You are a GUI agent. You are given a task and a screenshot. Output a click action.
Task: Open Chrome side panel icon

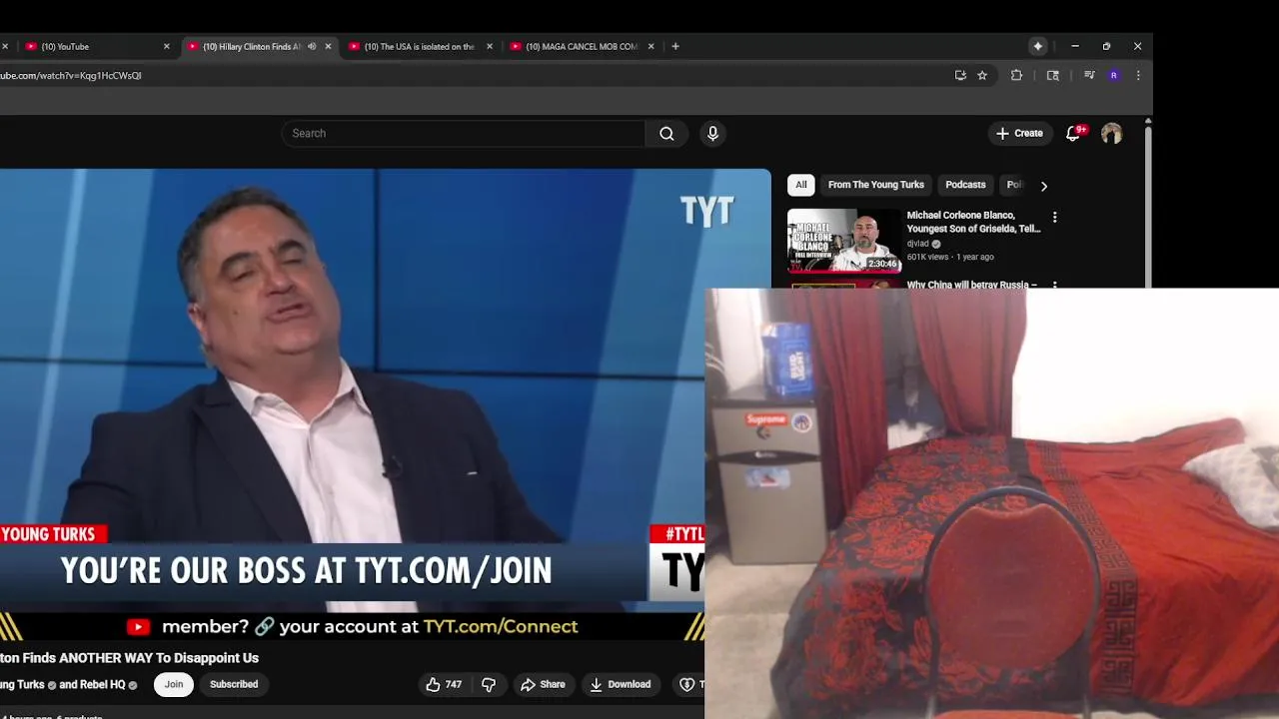click(1052, 75)
